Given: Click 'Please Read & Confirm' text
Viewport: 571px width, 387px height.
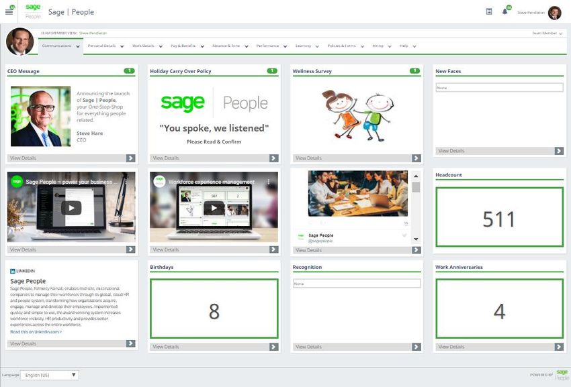Looking at the screenshot, I should pyautogui.click(x=214, y=142).
